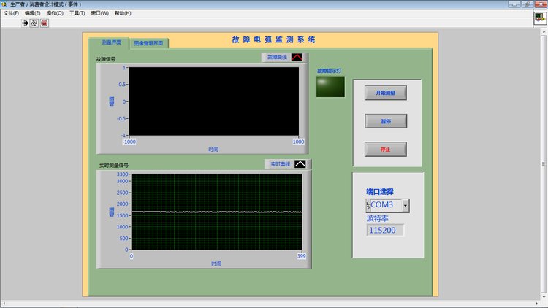Viewport: 548px width, 308px height.
Task: Switch to the 图像查看界面 tab
Action: coord(150,43)
